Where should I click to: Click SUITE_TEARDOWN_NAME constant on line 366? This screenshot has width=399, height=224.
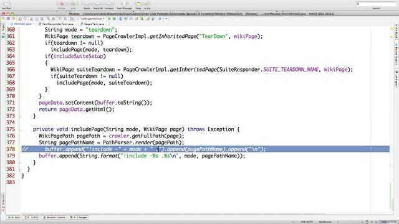(x=291, y=70)
